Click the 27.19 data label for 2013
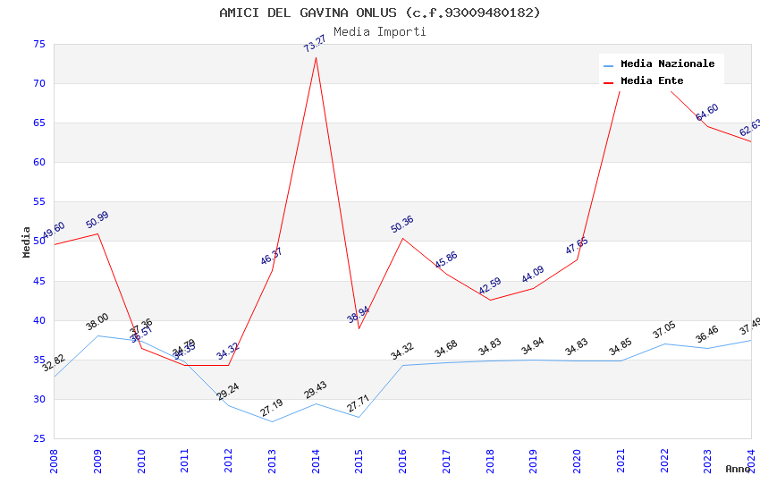 pos(272,408)
